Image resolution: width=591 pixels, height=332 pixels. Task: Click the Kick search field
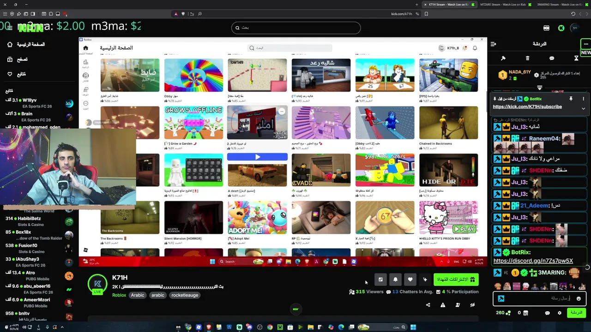click(x=296, y=28)
